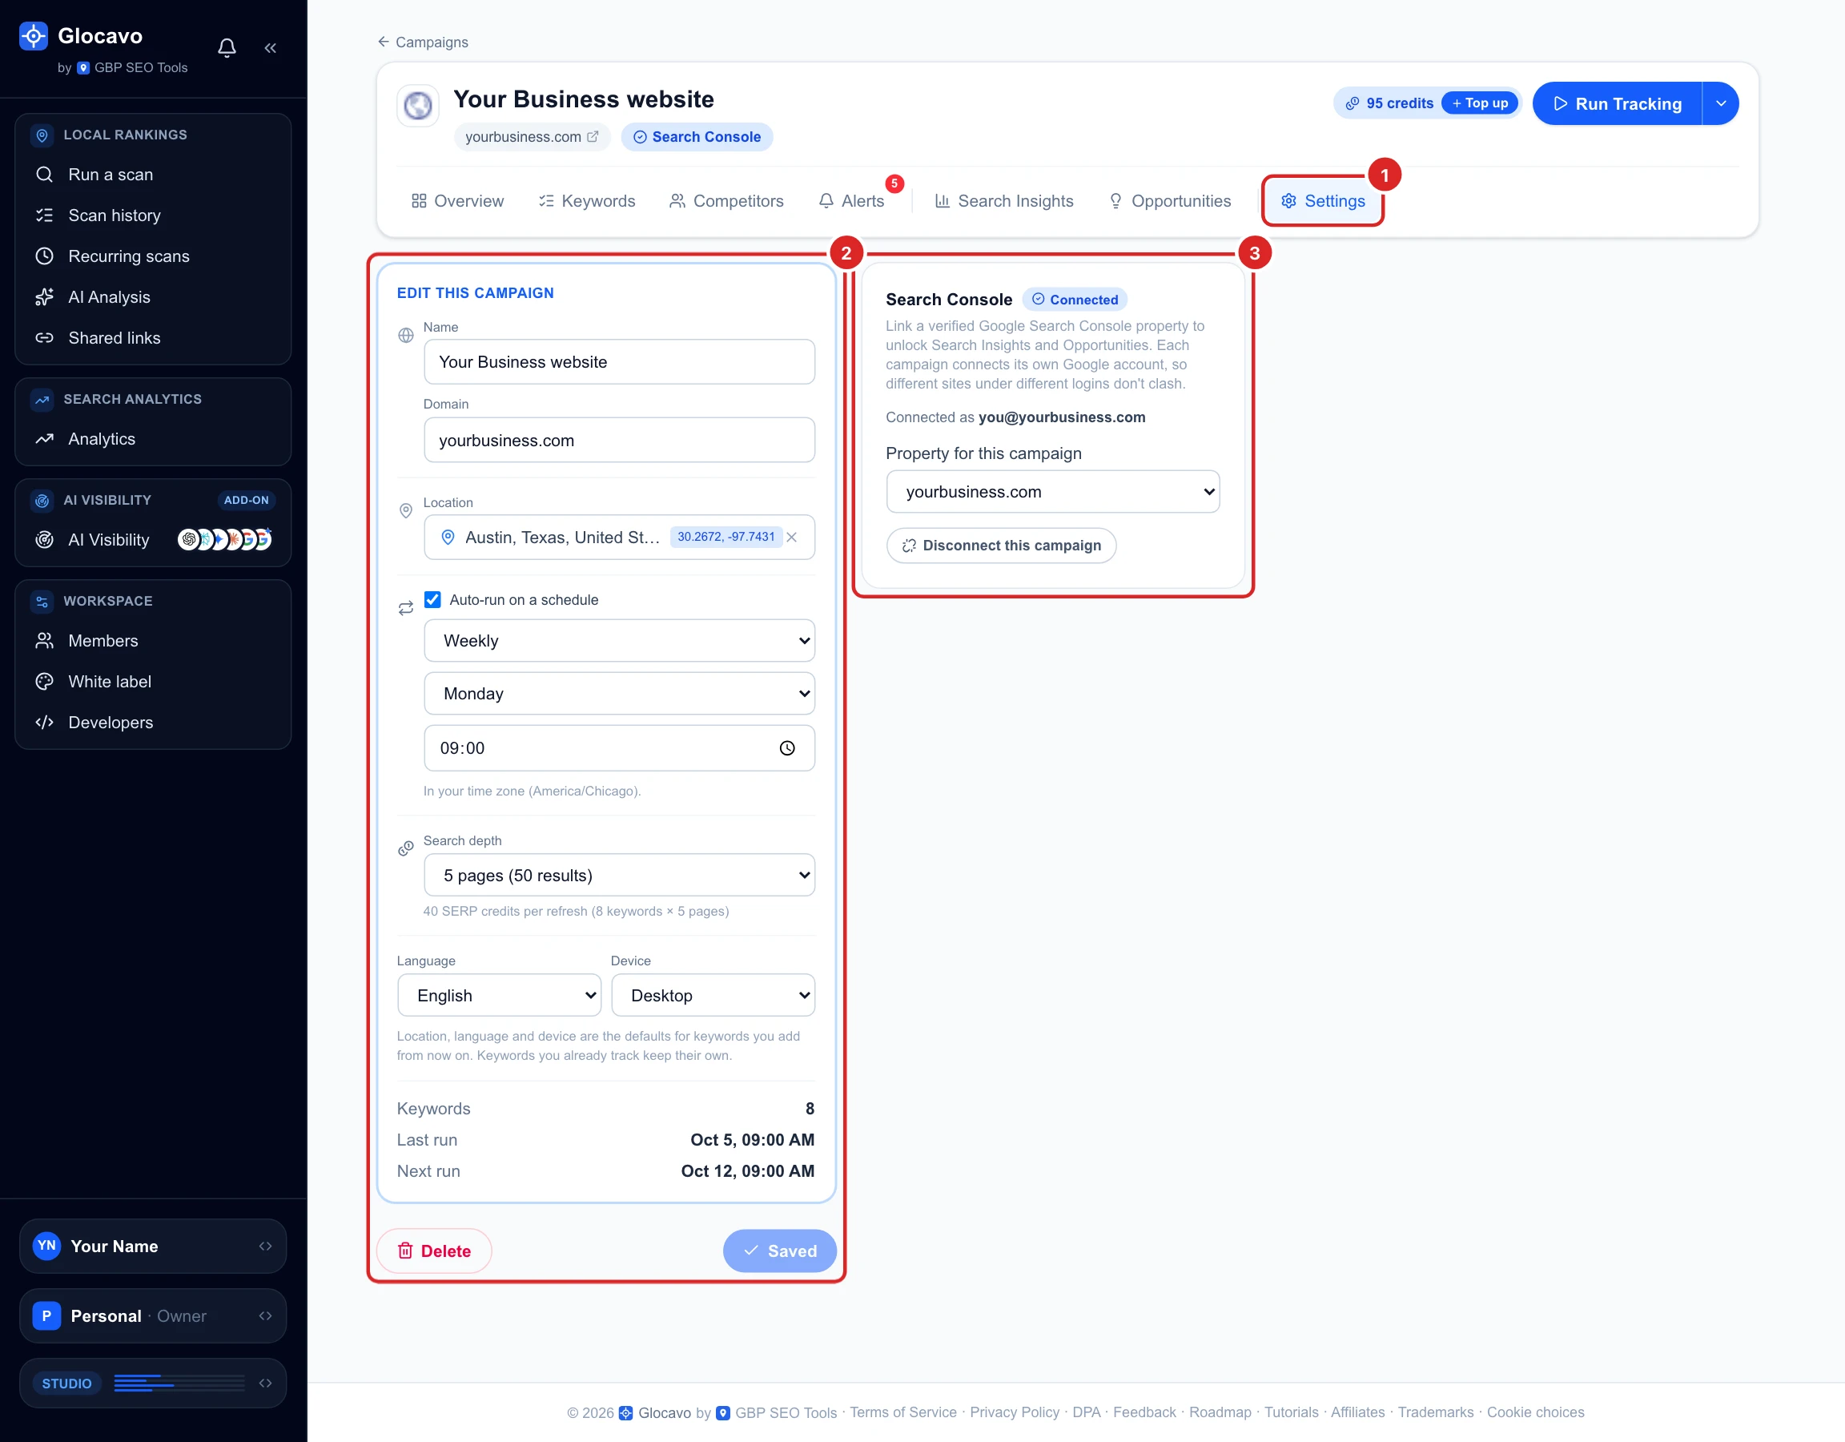This screenshot has height=1442, width=1845.
Task: Open the Roadmap link
Action: click(1220, 1412)
